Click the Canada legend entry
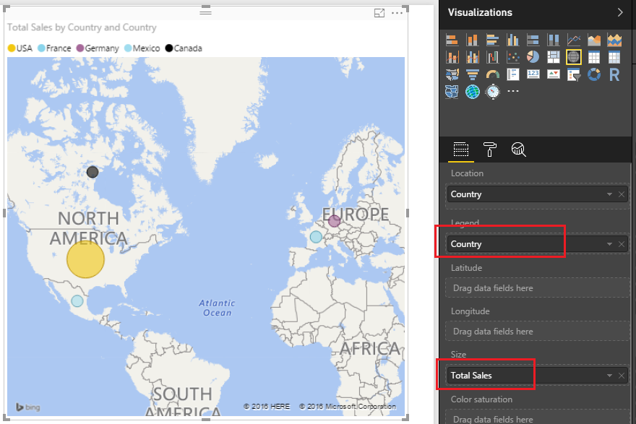Screen dimensions: 636x424 [x=184, y=48]
